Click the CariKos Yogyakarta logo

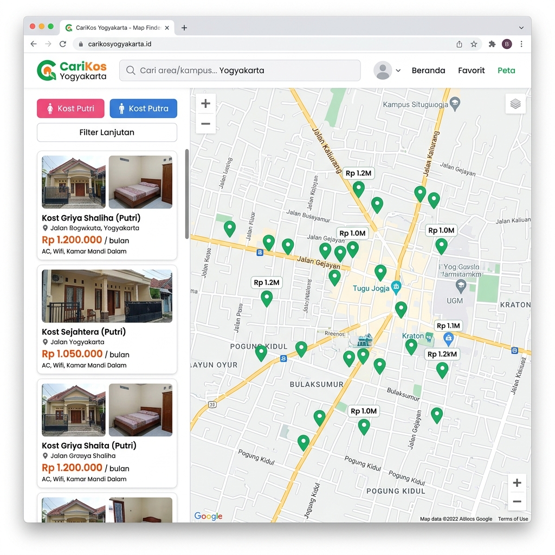click(72, 70)
